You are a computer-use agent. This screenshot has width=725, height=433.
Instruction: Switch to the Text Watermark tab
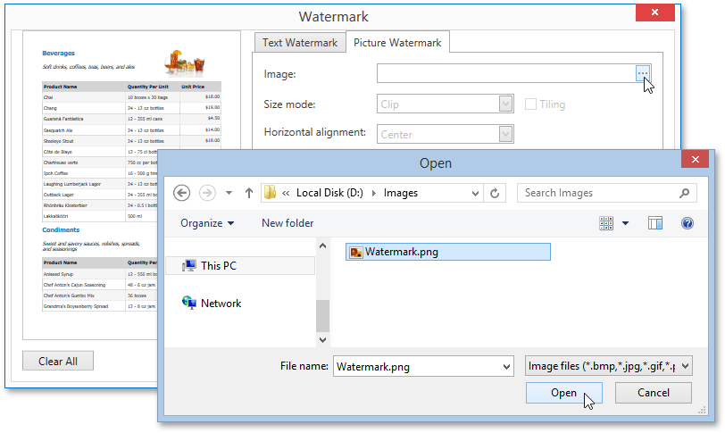(x=300, y=43)
